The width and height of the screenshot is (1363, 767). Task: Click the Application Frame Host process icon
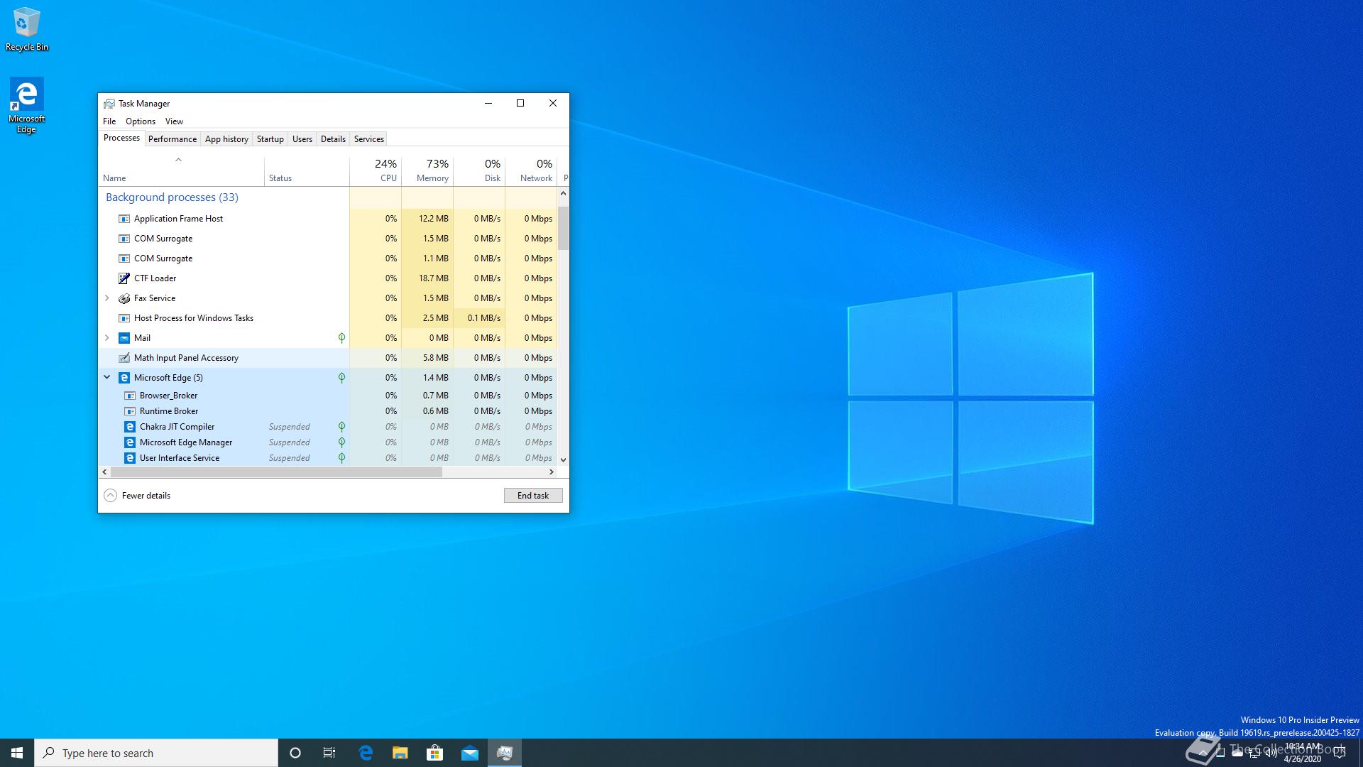coord(124,219)
